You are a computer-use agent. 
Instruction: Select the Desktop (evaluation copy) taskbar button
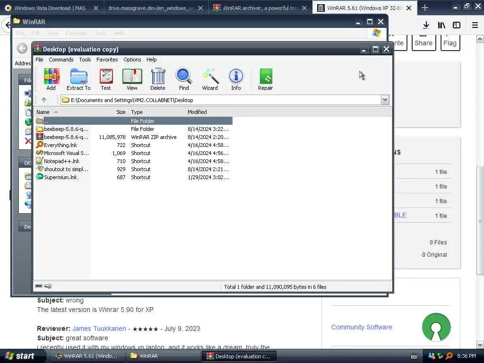click(240, 356)
